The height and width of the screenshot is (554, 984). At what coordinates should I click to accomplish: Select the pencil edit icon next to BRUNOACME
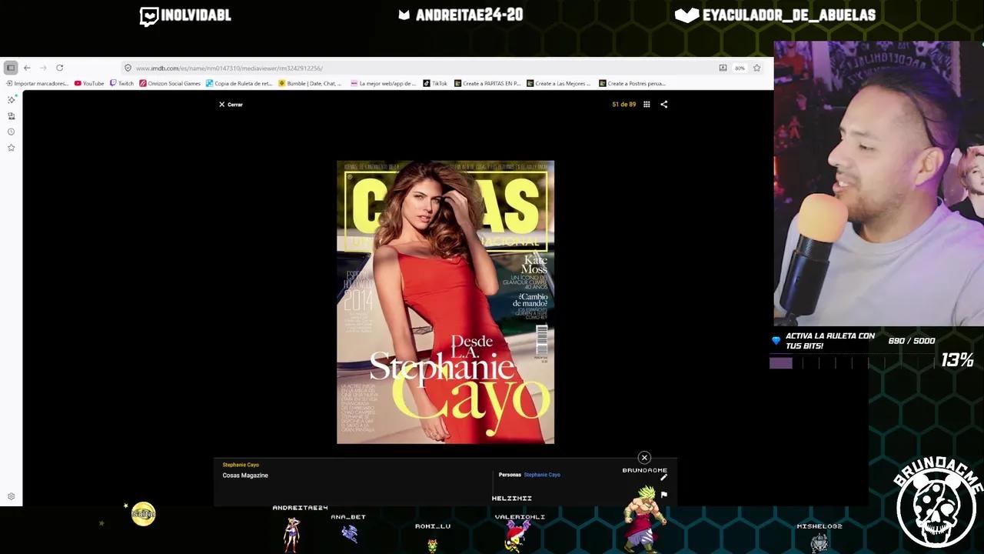[663, 477]
